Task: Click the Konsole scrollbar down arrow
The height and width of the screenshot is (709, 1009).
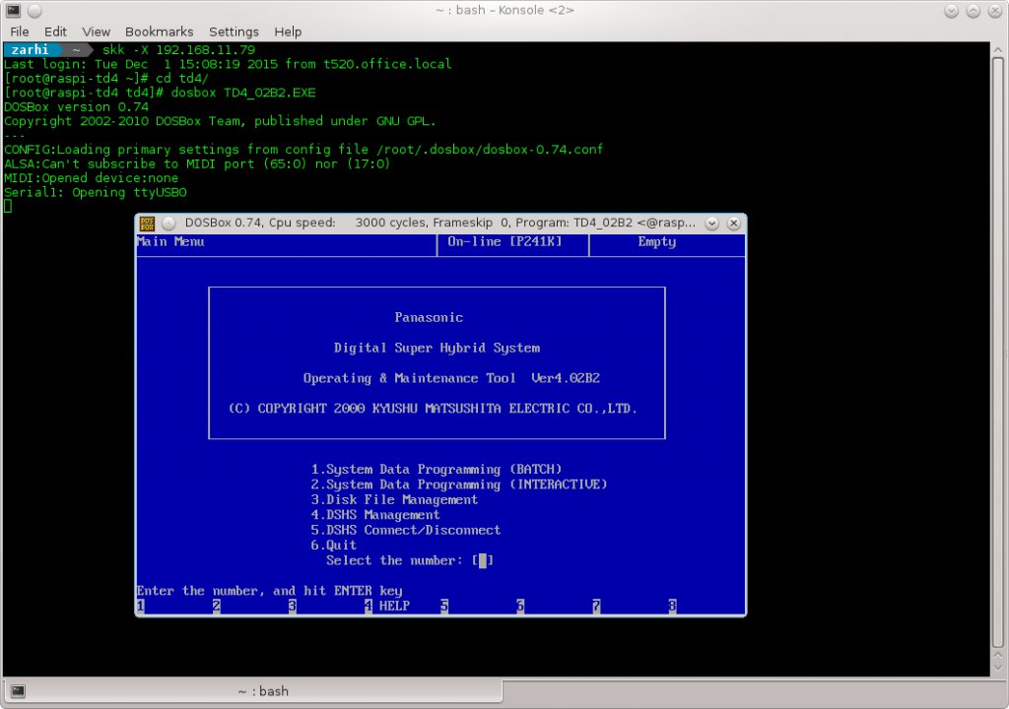Action: (998, 669)
